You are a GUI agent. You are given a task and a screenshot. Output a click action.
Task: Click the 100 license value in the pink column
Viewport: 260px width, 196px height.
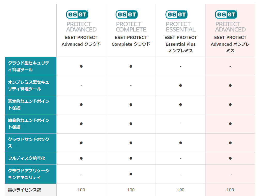click(230, 190)
